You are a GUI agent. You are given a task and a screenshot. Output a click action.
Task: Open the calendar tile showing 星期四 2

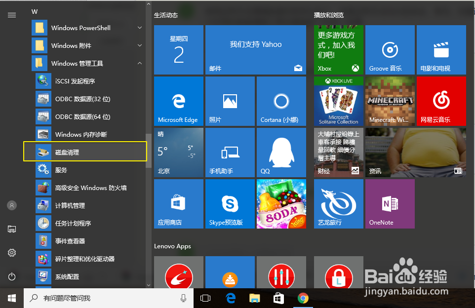179,50
